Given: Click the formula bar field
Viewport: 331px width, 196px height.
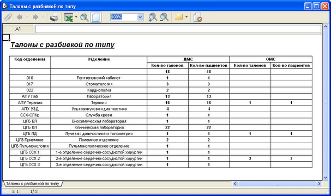Looking at the screenshot, I should (x=178, y=29).
